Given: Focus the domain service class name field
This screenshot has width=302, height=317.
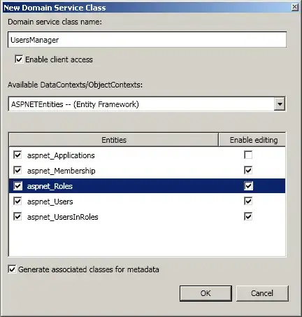Looking at the screenshot, I should pyautogui.click(x=147, y=40).
